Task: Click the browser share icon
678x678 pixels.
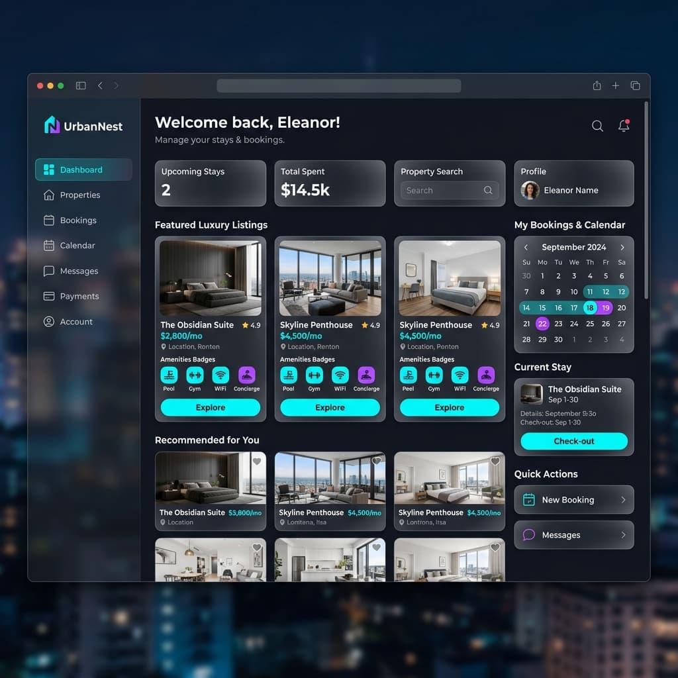Action: [597, 85]
